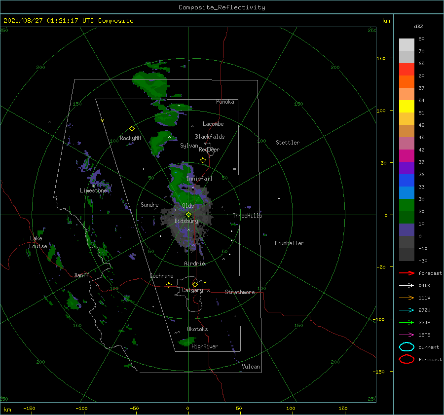The image size is (444, 415).
Task: Click the green 22JP arrow legend icon
Action: tap(407, 322)
